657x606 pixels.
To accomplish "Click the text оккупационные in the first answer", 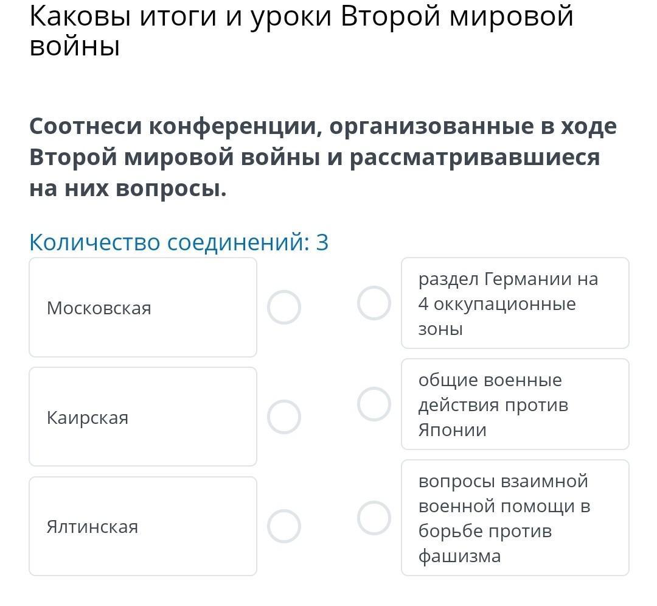I will click(x=504, y=305).
